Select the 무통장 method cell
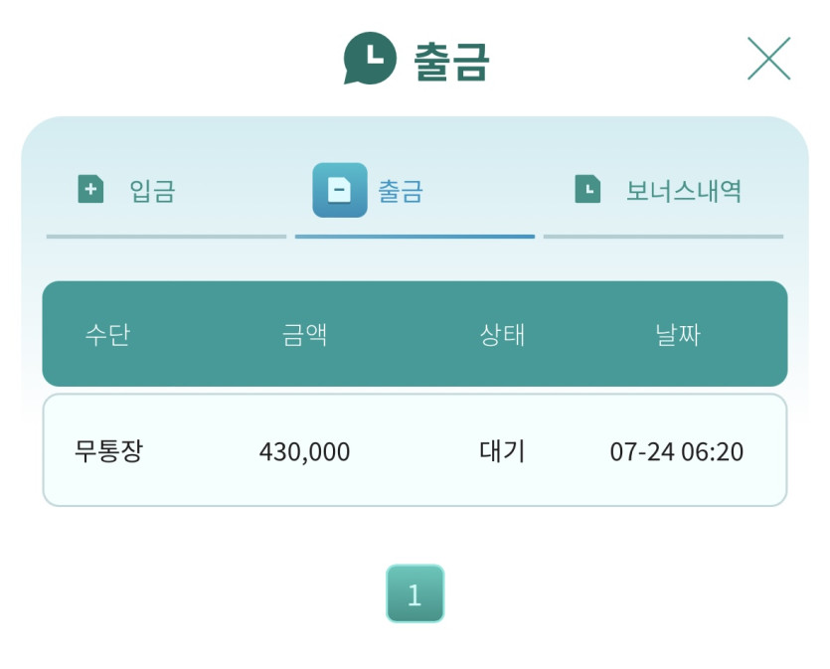Viewport: 830px width, 669px height. pos(108,451)
